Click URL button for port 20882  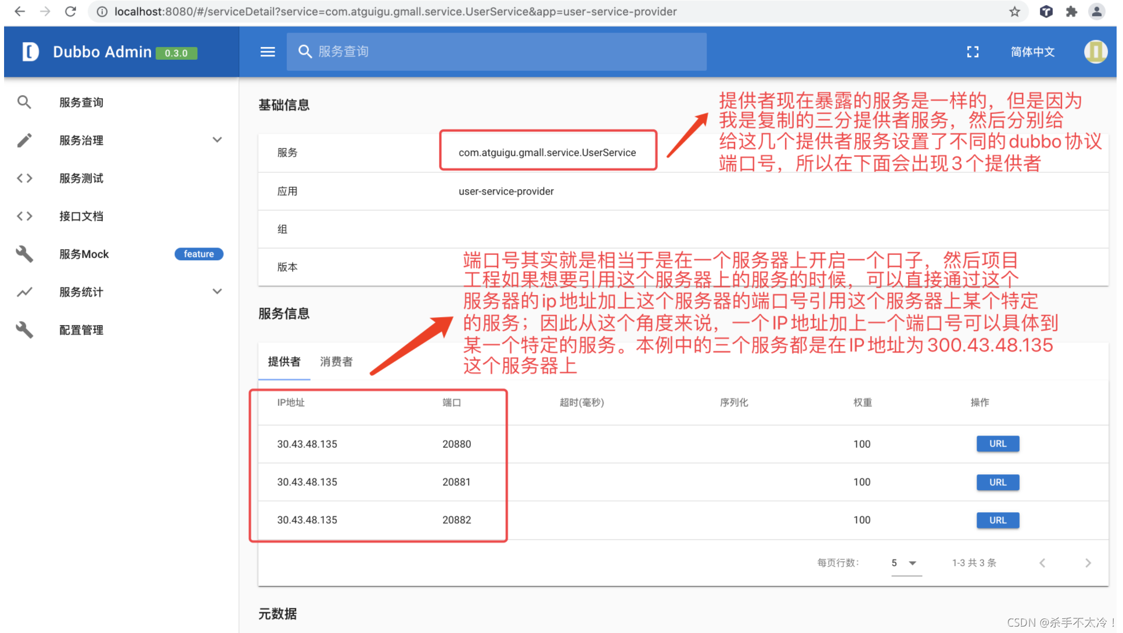997,520
